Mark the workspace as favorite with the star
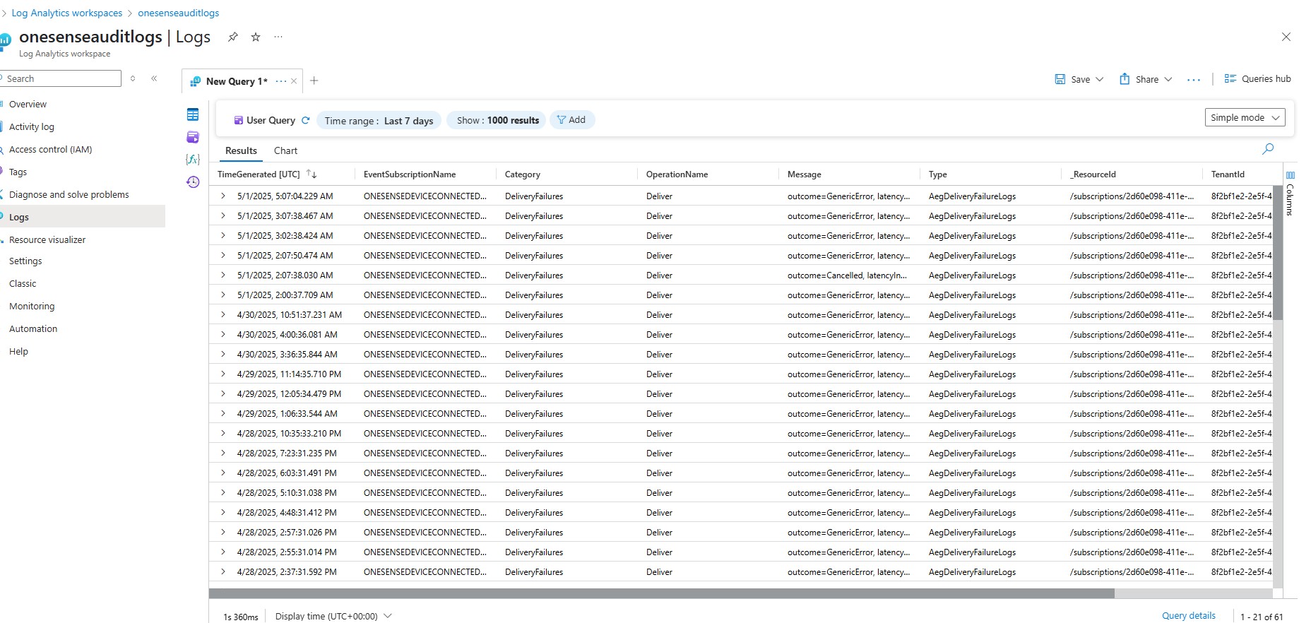The height and width of the screenshot is (623, 1311). pyautogui.click(x=256, y=37)
